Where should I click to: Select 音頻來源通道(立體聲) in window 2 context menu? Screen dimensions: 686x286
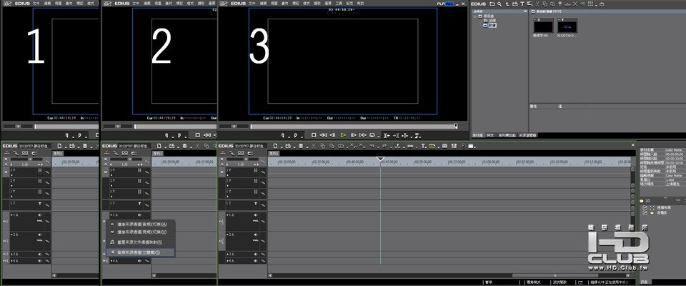(x=140, y=252)
